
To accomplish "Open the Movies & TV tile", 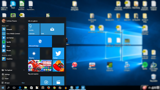I will pos(58,81).
